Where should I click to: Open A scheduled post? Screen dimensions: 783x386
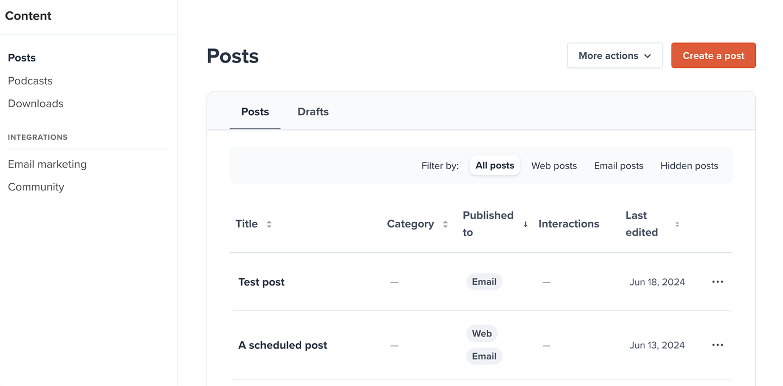(283, 345)
